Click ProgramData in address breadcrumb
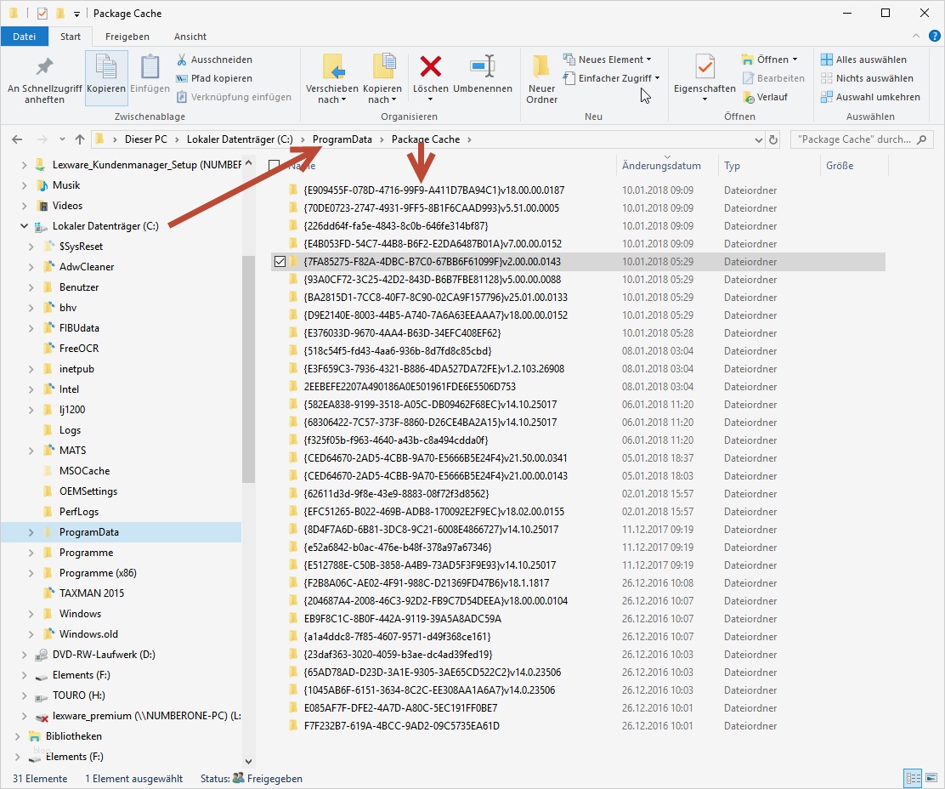This screenshot has height=789, width=945. pos(342,139)
